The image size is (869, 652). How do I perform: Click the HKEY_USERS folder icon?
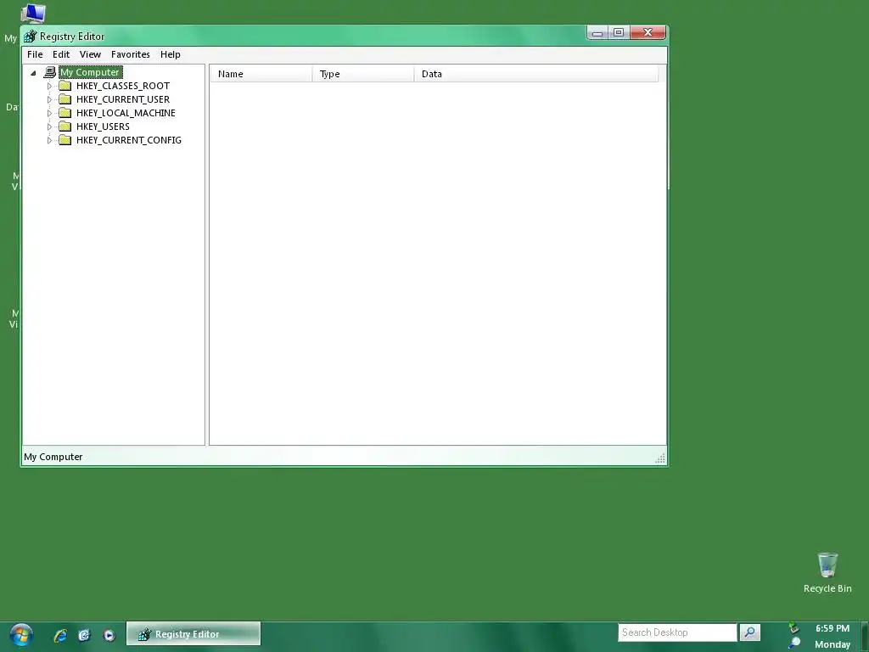[x=65, y=126]
